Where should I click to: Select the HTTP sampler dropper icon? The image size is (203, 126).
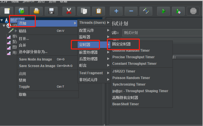11,31
